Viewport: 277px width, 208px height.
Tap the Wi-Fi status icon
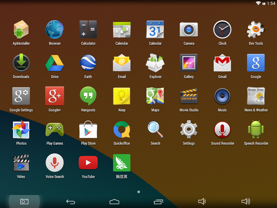pos(258,3)
